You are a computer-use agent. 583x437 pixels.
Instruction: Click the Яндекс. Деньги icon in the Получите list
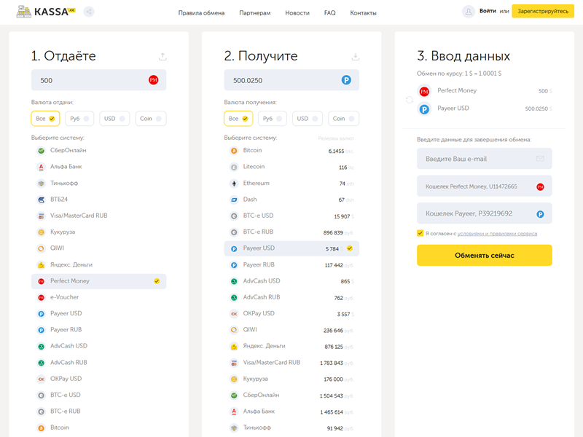coord(234,347)
